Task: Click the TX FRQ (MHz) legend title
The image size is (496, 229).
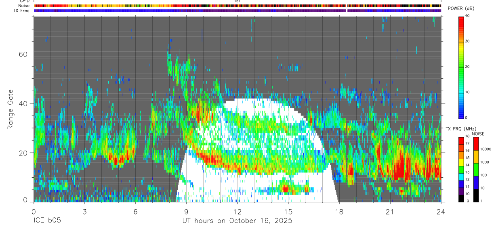Action: coord(460,128)
